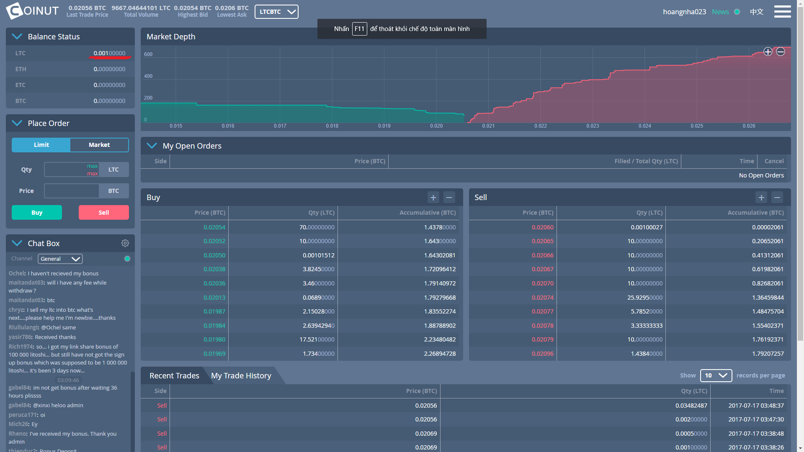
Task: Select buy price 0.02038
Action: point(214,269)
